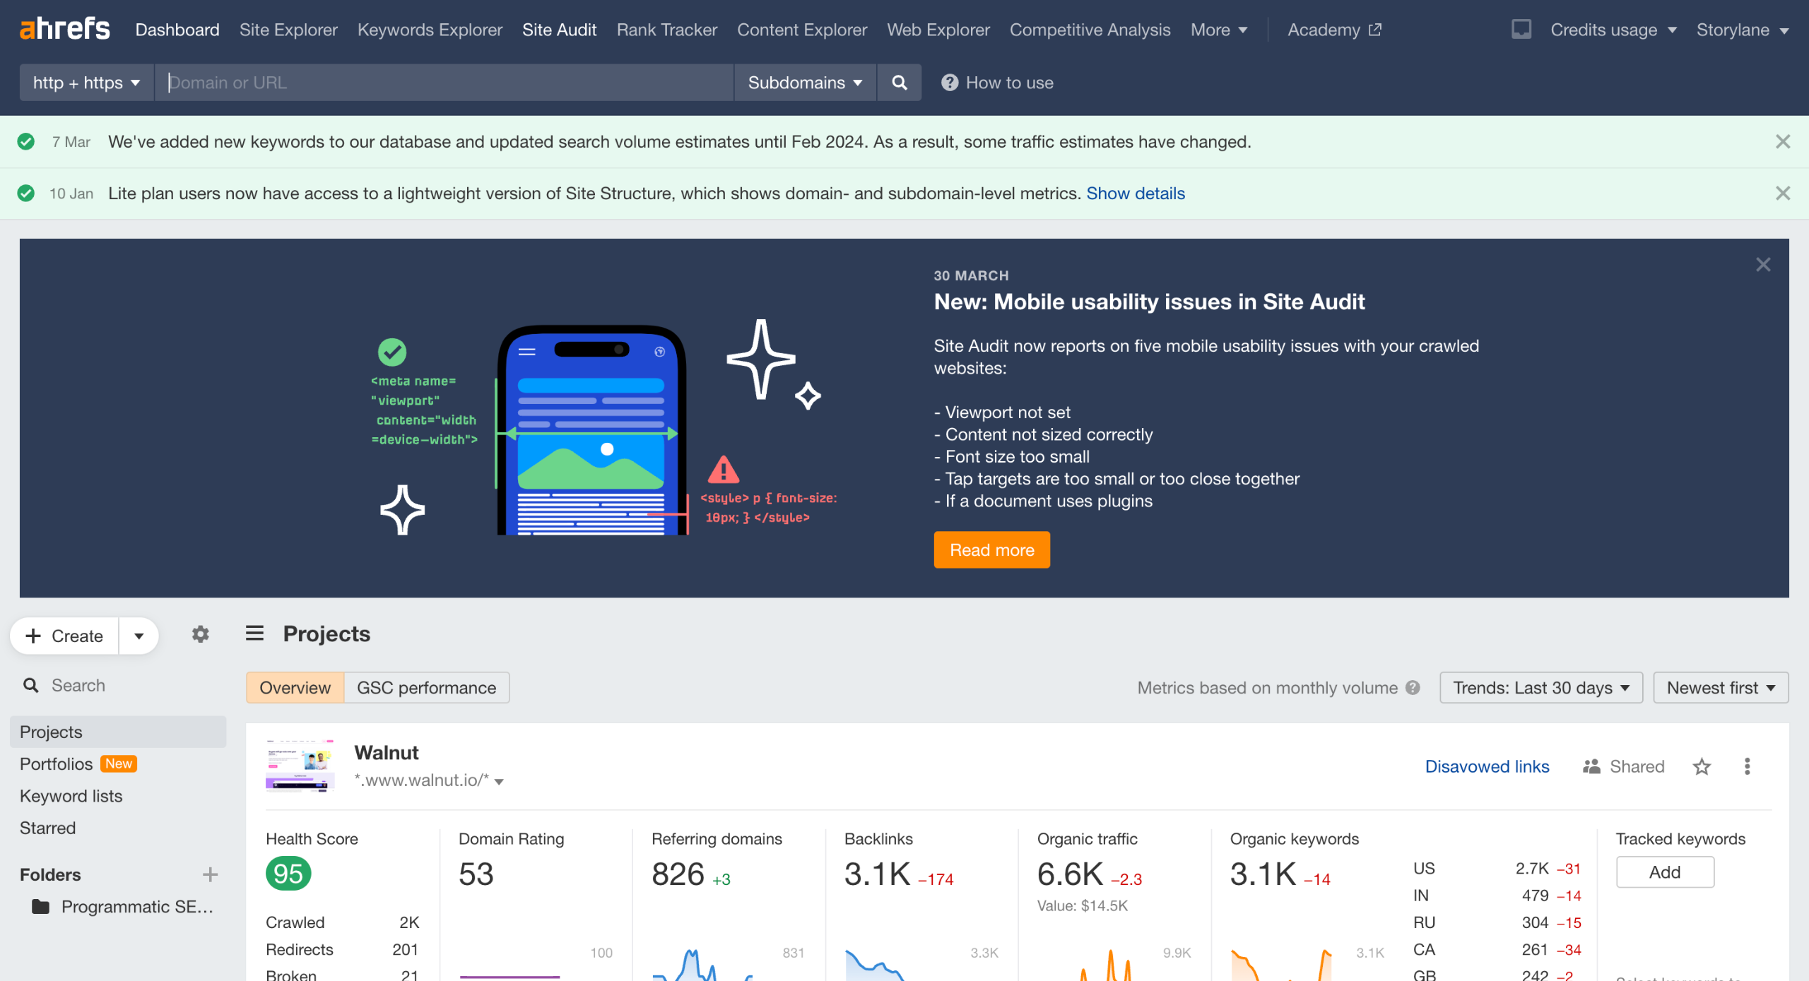Open Credits usage dropdown
Viewport: 1809px width, 981px height.
[x=1613, y=30]
